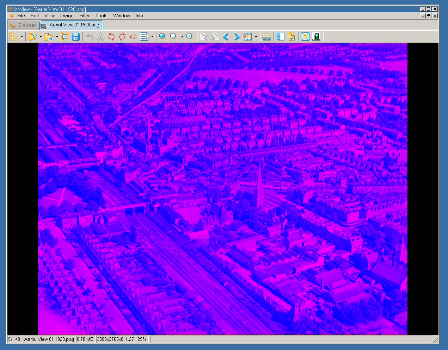Viewport: 448px width, 350px height.
Task: Expand the slideshow filmstrip dropdown arrow
Action: (256, 37)
